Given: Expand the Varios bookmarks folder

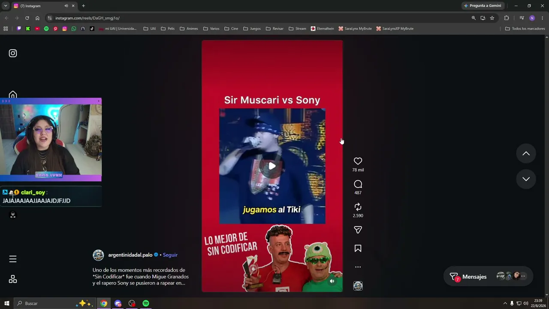Looking at the screenshot, I should click(211, 29).
